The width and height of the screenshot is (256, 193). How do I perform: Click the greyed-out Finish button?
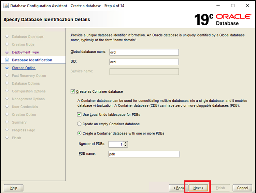[220, 188]
